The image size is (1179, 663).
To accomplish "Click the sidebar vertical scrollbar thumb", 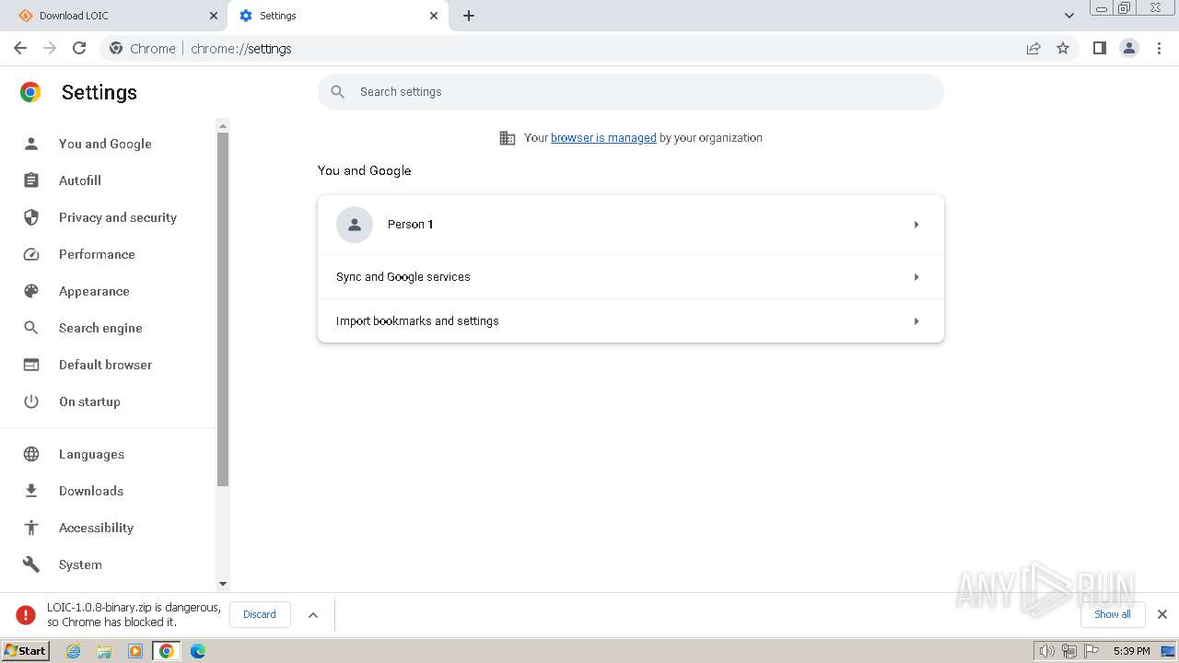I will click(222, 309).
